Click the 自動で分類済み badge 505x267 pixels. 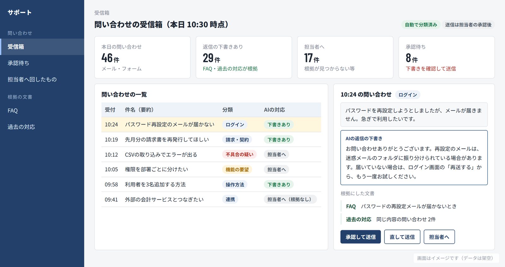click(x=421, y=25)
